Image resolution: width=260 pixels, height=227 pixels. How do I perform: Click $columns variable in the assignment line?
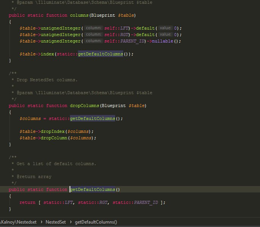30,118
